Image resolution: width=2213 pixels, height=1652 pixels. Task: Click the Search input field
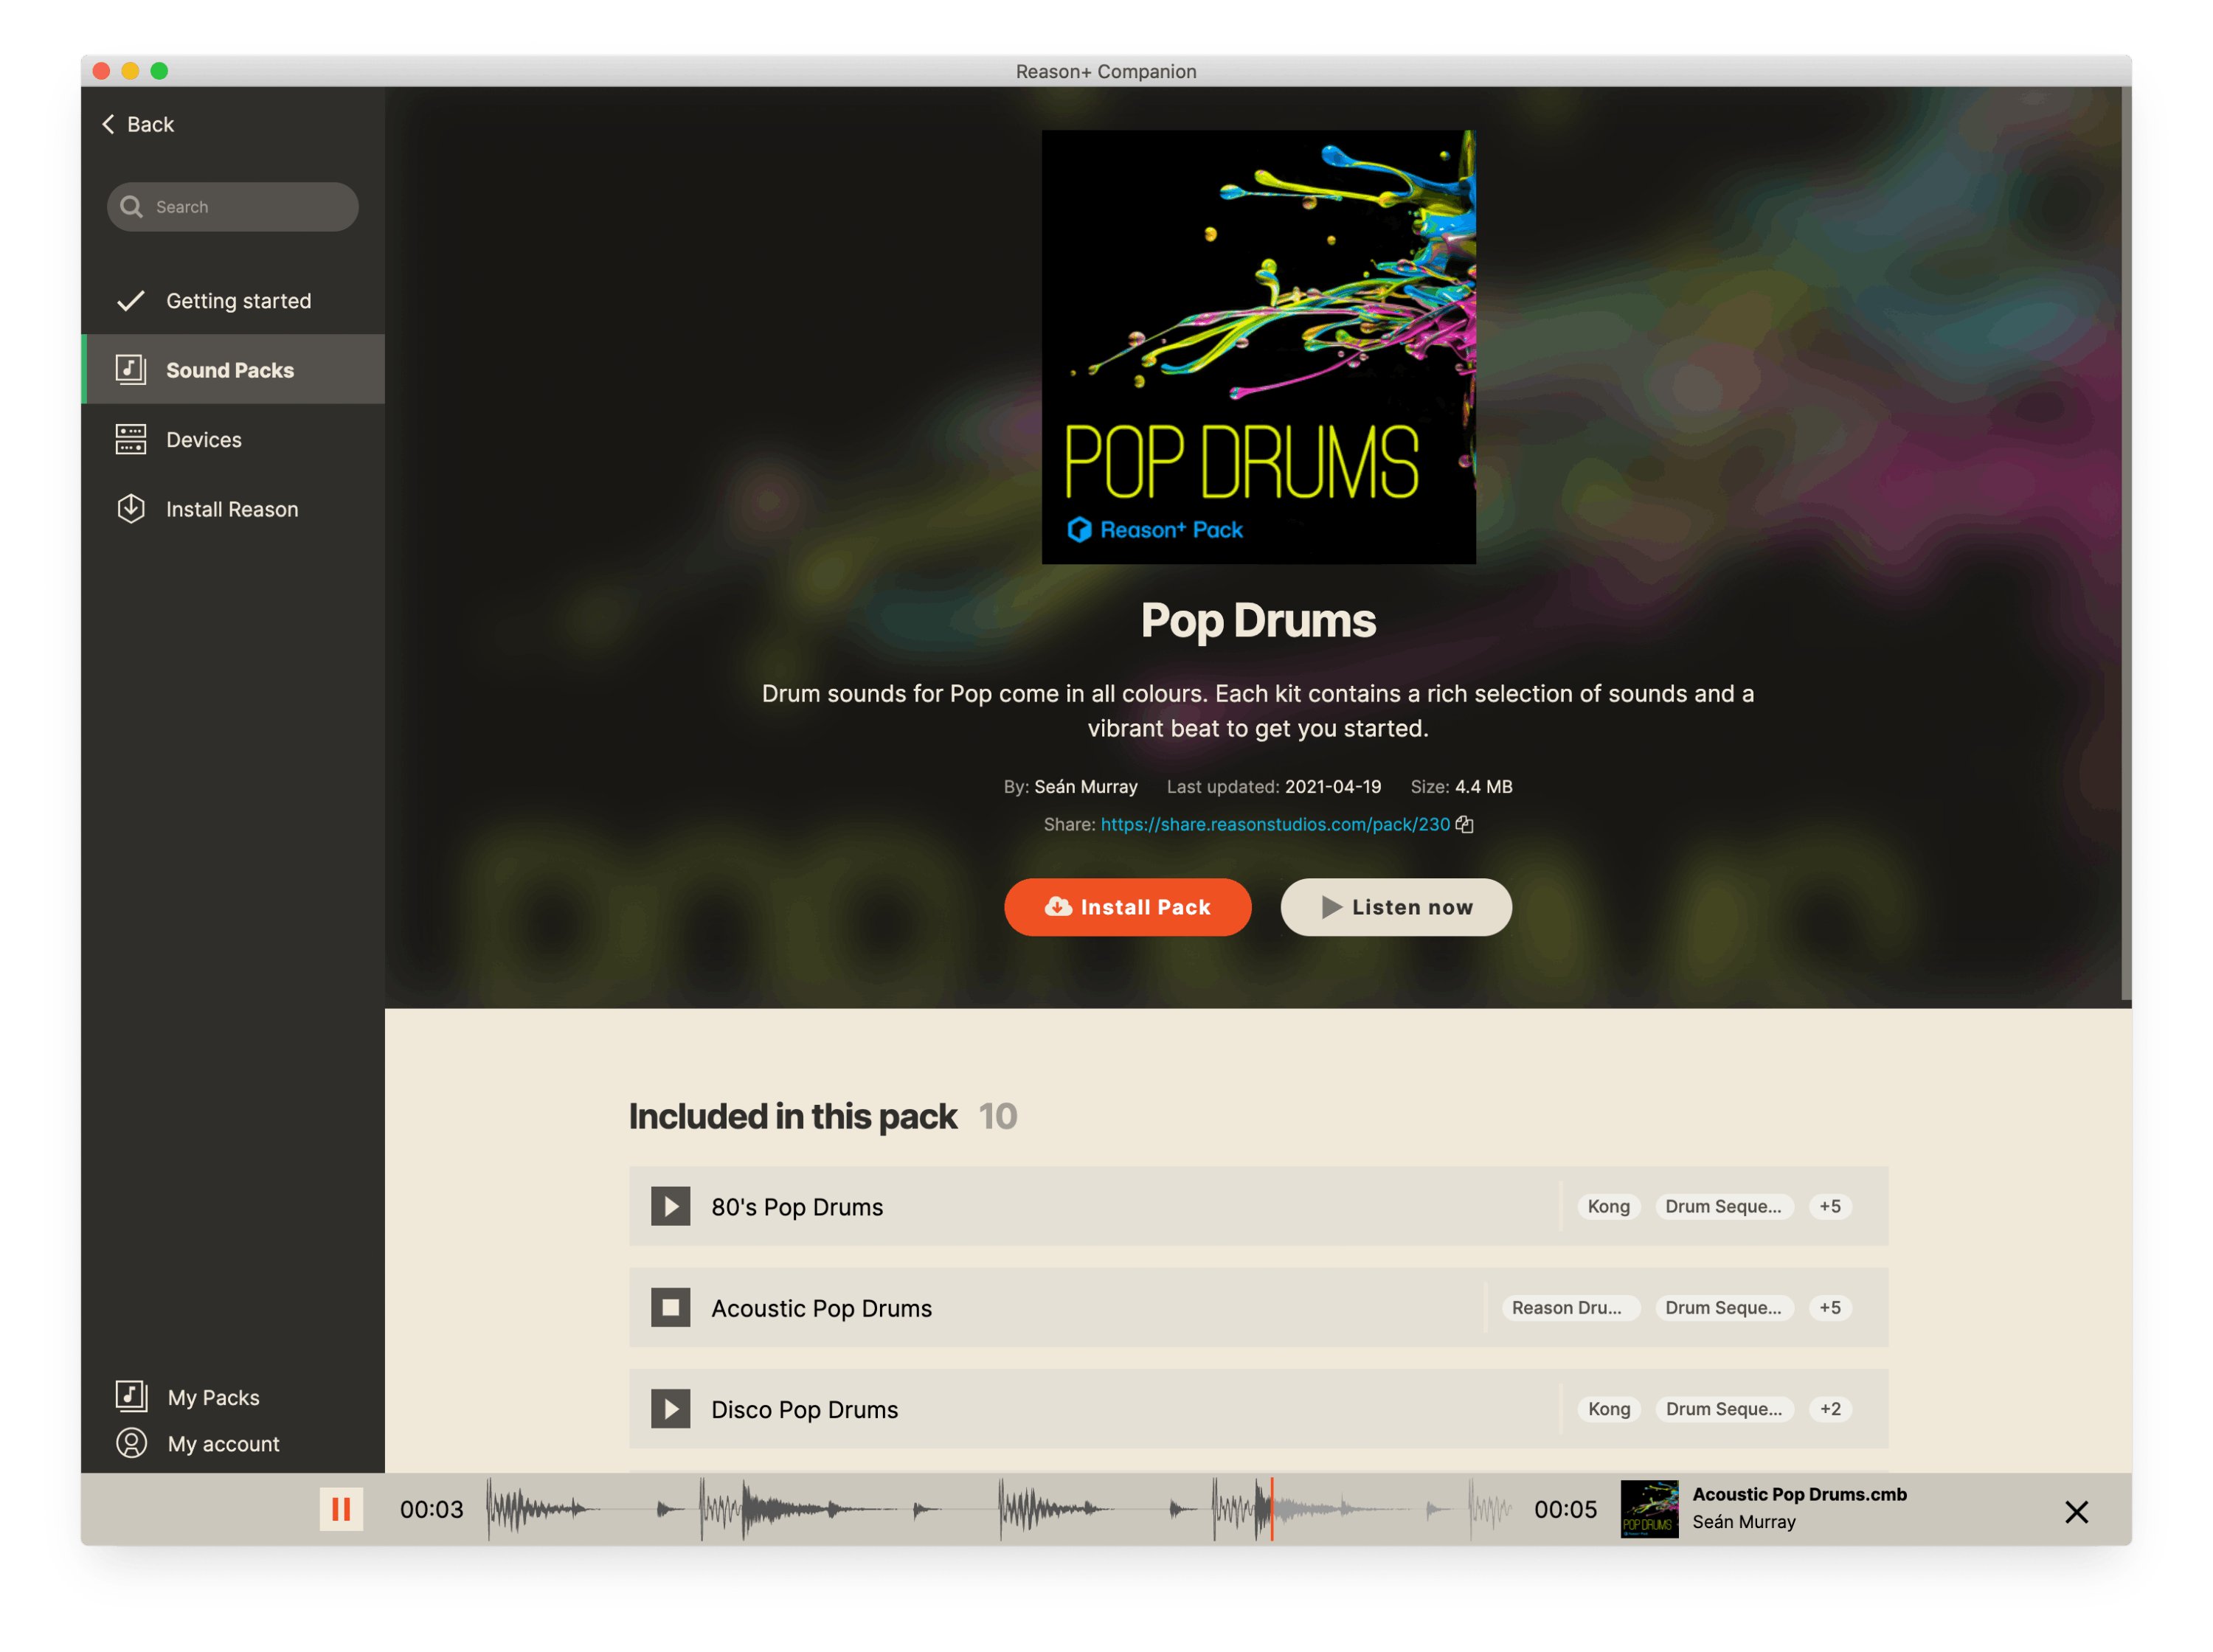[x=245, y=207]
